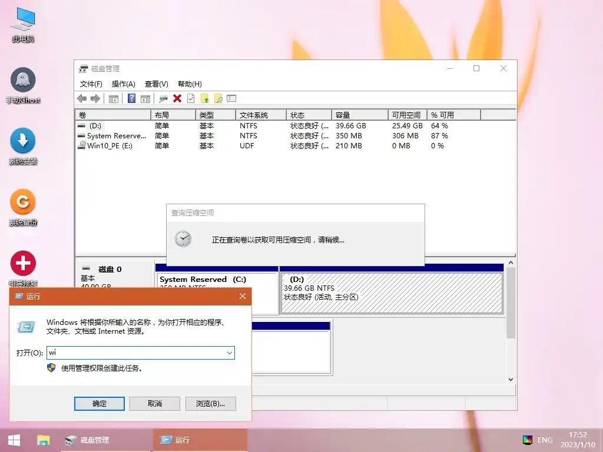Toggle the console tree pane toolbar icon
This screenshot has height=452, width=603.
114,99
